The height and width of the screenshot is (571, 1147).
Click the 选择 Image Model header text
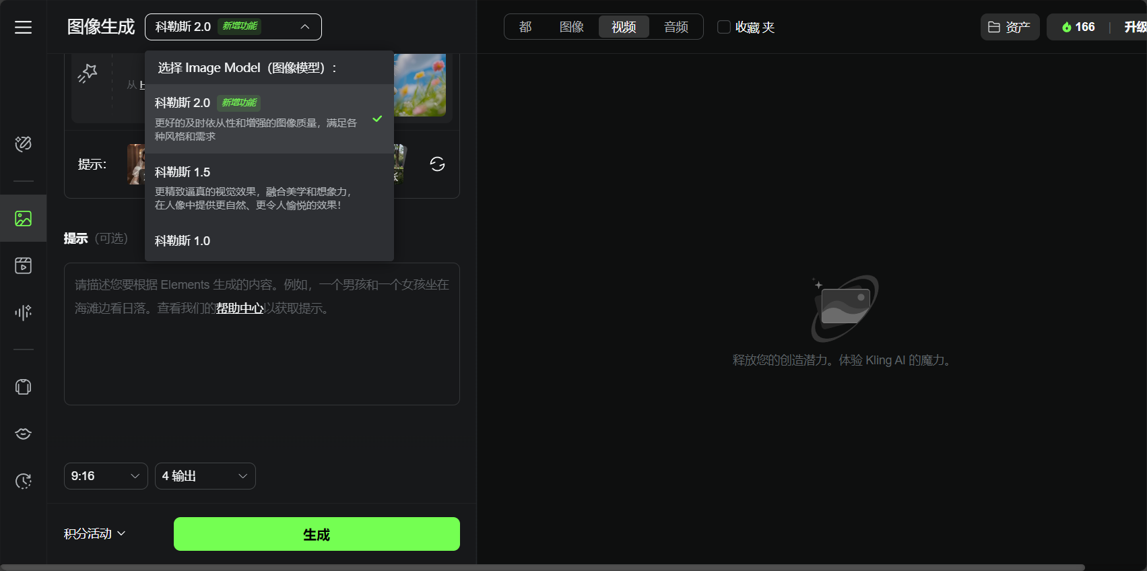(247, 68)
